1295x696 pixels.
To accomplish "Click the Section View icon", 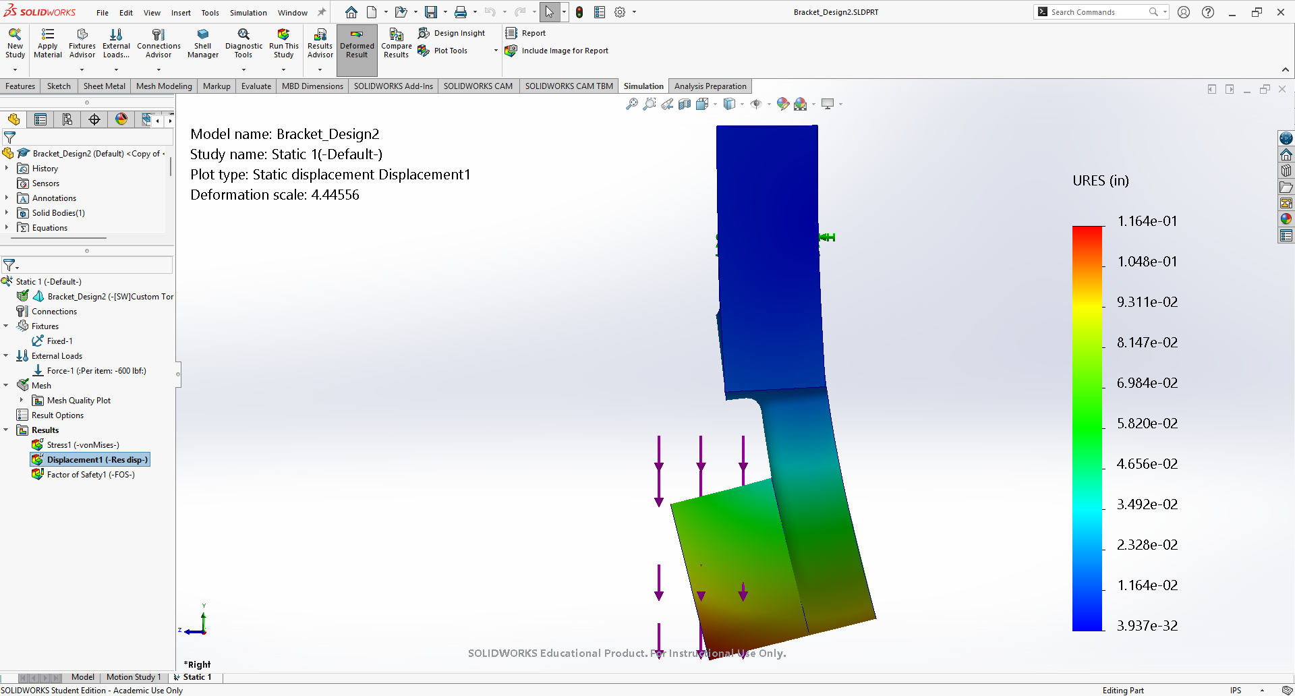I will click(685, 104).
